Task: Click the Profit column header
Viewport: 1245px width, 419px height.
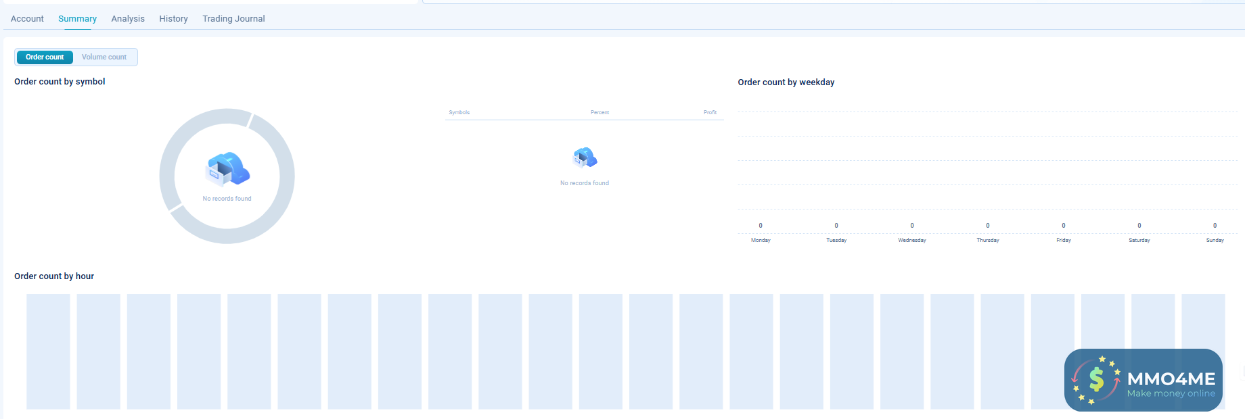Action: point(710,113)
